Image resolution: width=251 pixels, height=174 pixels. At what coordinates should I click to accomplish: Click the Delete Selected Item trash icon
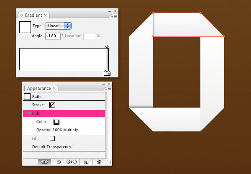(99, 162)
